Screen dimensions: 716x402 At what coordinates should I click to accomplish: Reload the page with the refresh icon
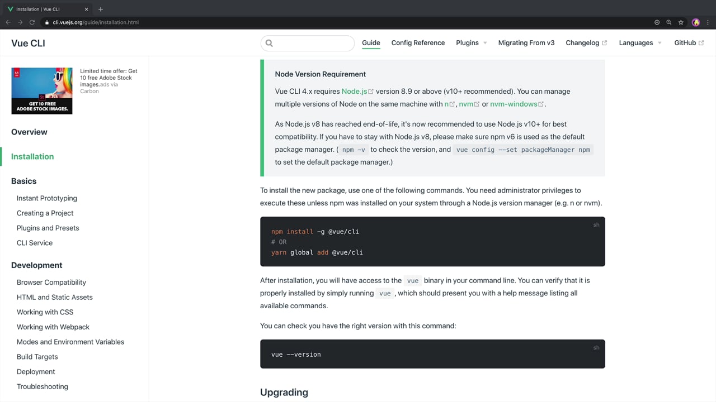32,22
